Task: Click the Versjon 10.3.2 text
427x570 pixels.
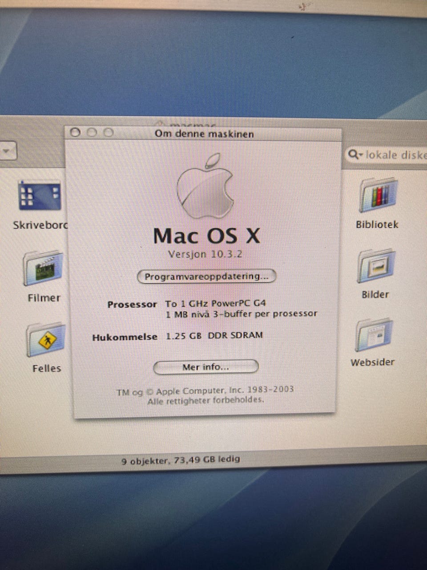Action: click(205, 255)
